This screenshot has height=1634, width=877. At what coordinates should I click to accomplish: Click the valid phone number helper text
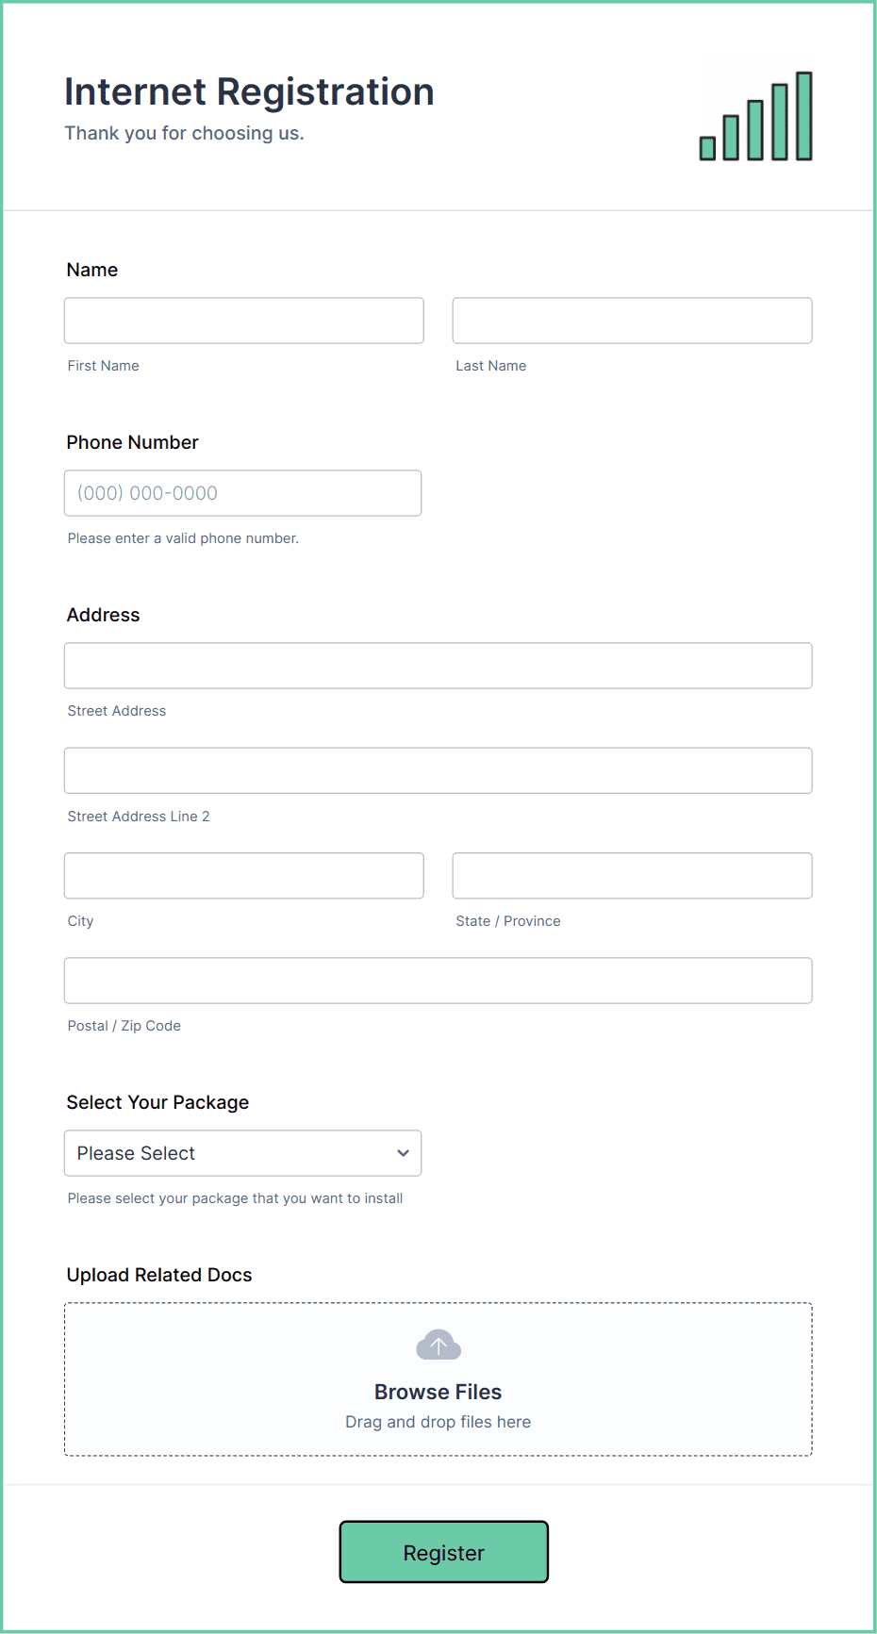click(182, 537)
